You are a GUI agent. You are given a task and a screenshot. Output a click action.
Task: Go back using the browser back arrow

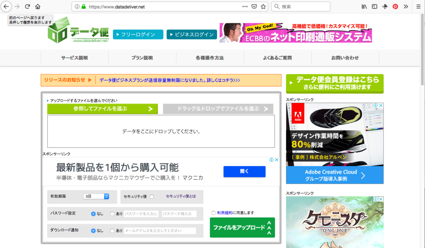6,7
